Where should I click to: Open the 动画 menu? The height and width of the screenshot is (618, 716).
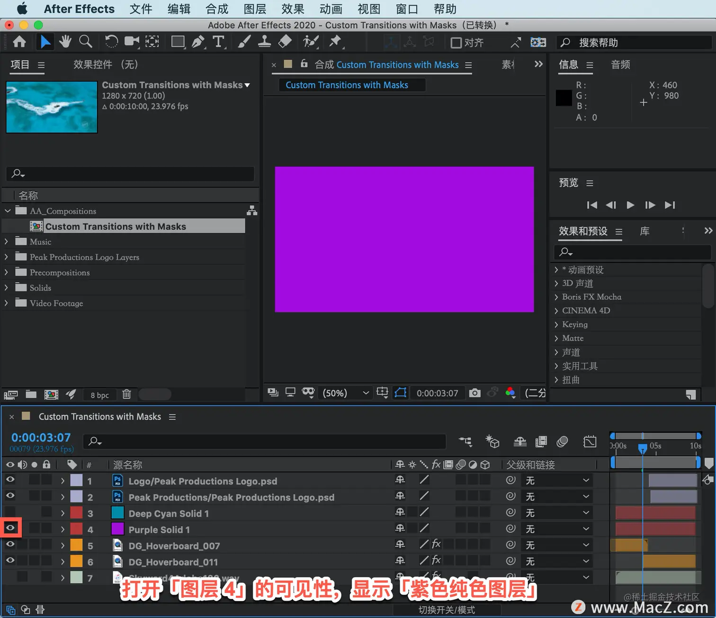pos(331,9)
